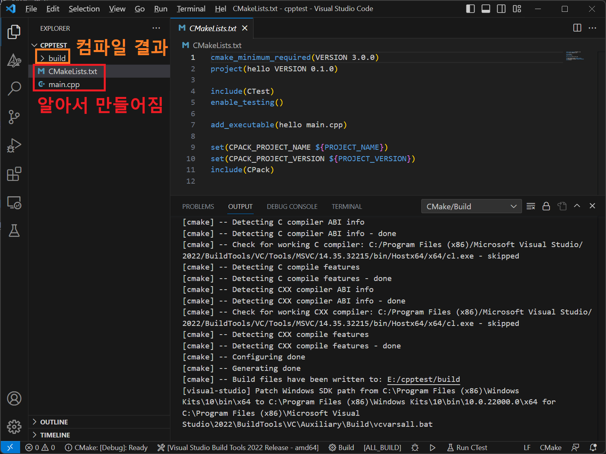Open the Testing flask view
The image size is (606, 454).
pyautogui.click(x=14, y=231)
